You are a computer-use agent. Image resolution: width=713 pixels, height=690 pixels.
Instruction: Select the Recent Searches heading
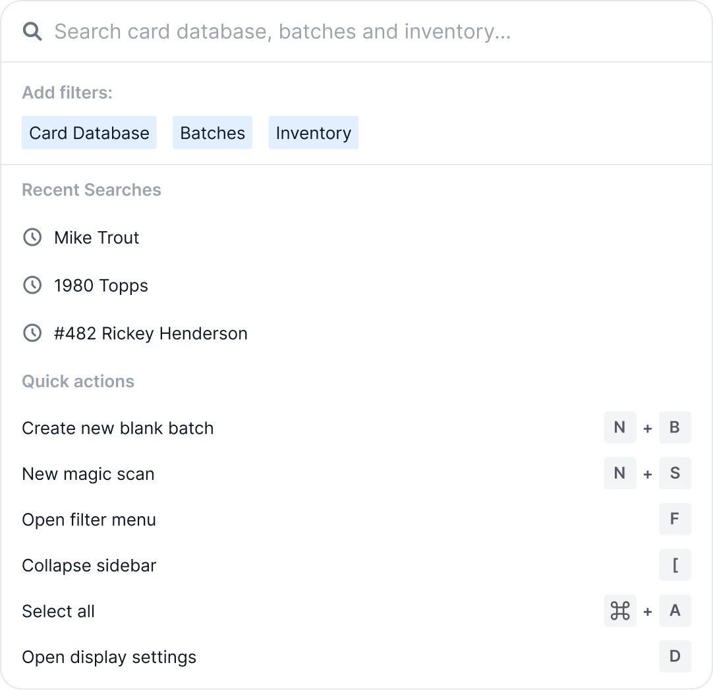click(x=91, y=190)
